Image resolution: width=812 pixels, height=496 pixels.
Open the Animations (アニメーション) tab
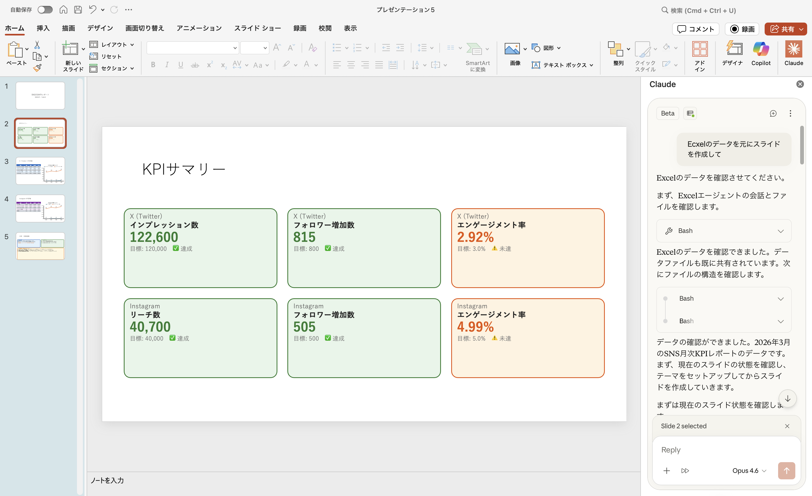click(199, 28)
